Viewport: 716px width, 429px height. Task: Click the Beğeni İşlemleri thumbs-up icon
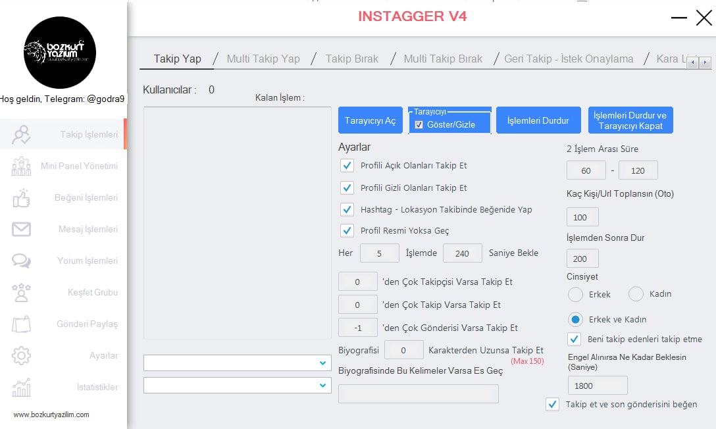(22, 198)
